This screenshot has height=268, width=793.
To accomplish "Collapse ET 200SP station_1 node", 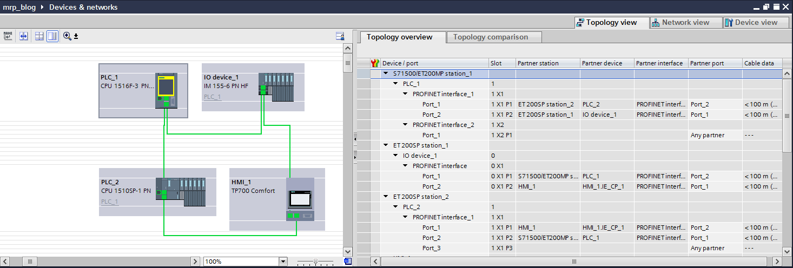I will [x=386, y=145].
